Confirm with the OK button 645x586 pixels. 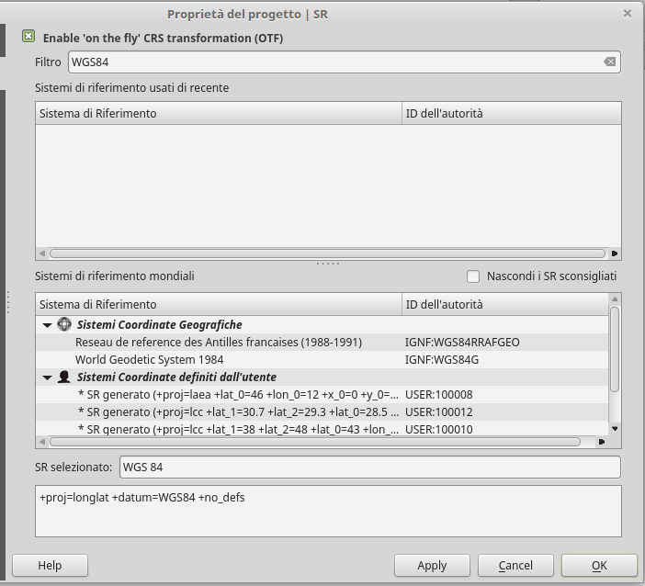point(599,566)
